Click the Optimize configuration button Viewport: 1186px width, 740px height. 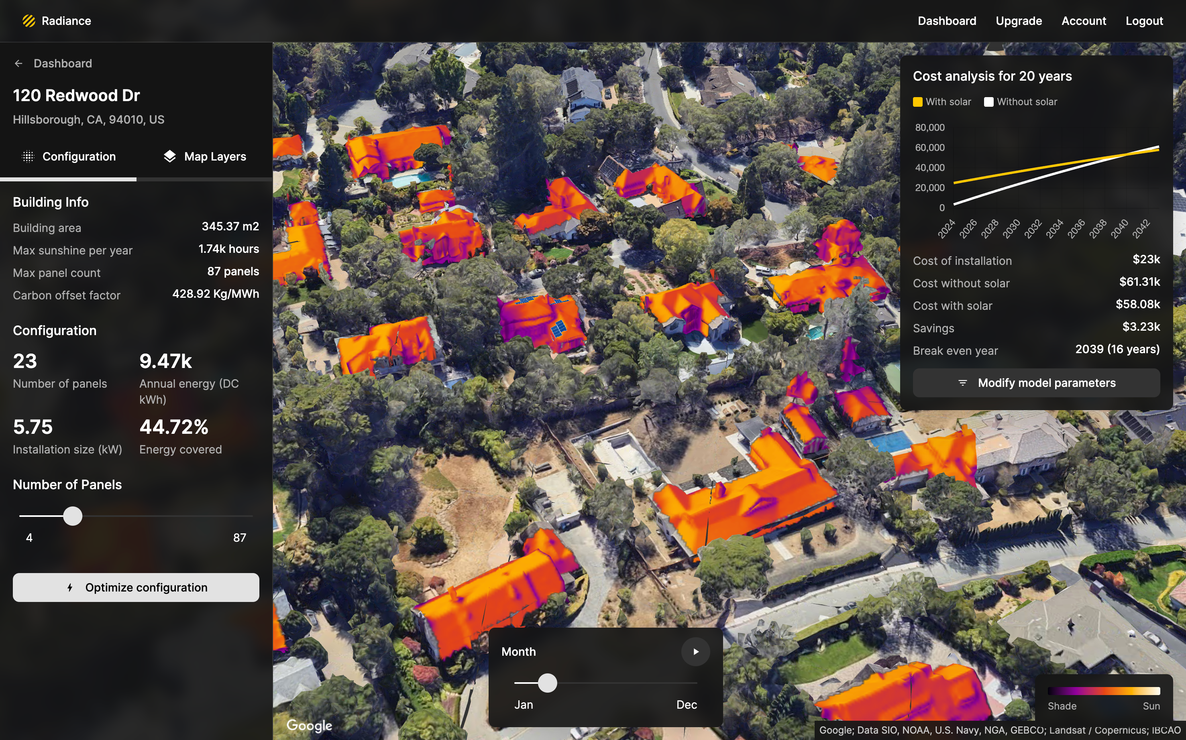136,587
